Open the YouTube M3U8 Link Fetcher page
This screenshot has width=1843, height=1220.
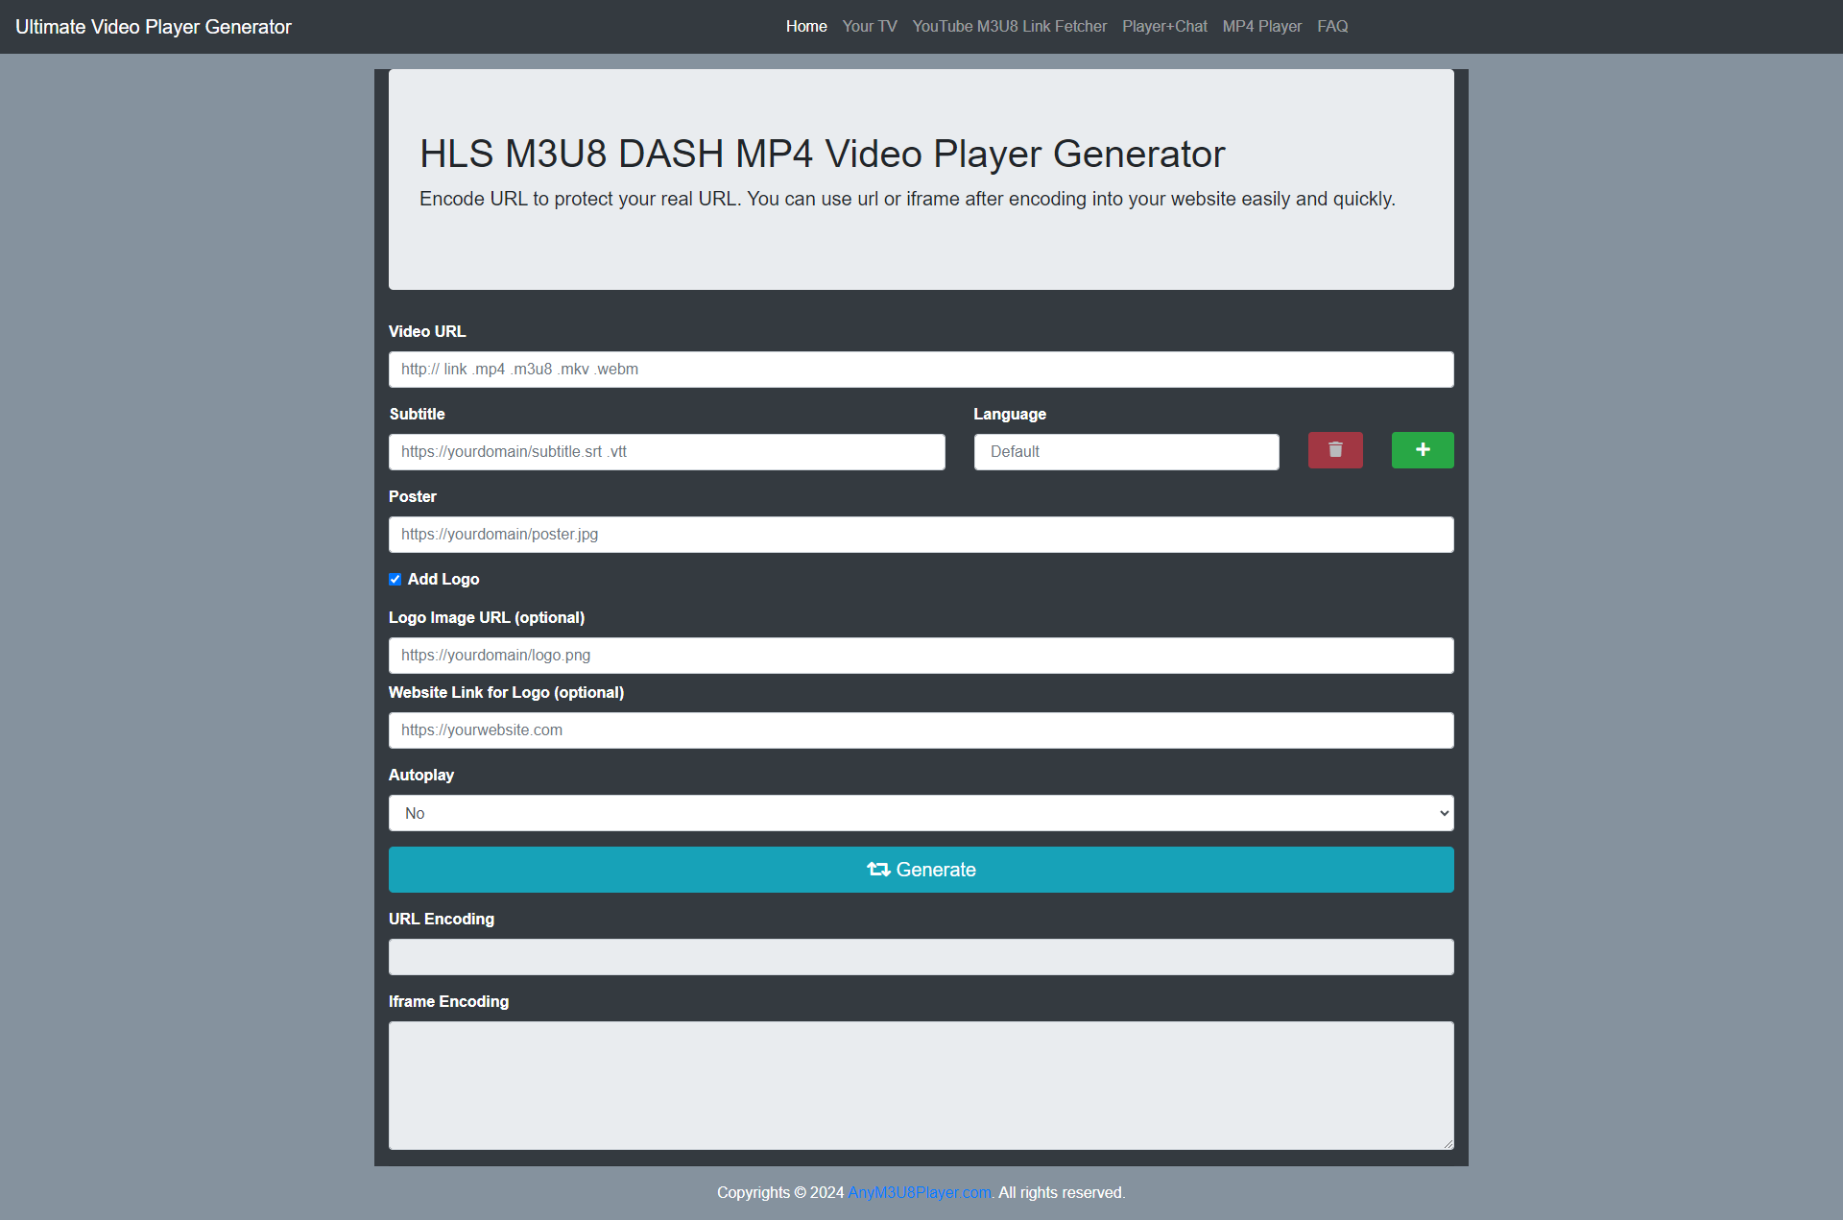point(1009,26)
